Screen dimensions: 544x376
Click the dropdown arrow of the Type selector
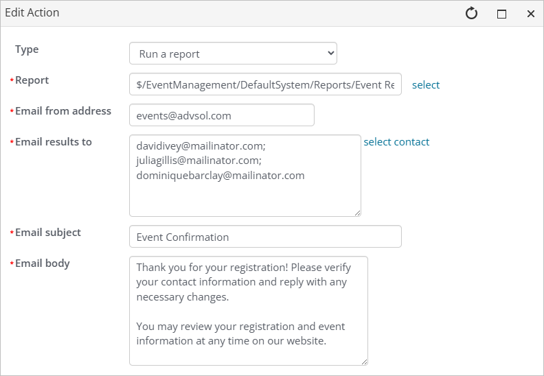pos(330,54)
